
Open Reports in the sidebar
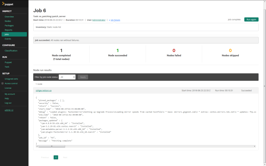[9, 30]
